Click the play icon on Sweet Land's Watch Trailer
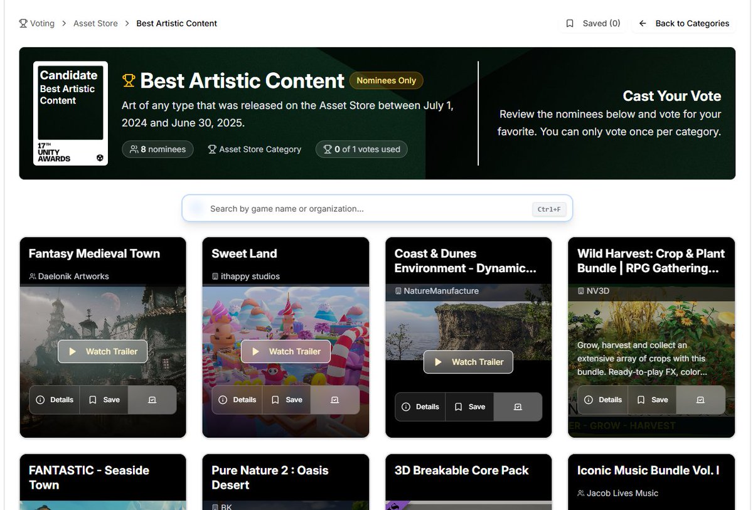Image resolution: width=753 pixels, height=510 pixels. click(x=257, y=352)
